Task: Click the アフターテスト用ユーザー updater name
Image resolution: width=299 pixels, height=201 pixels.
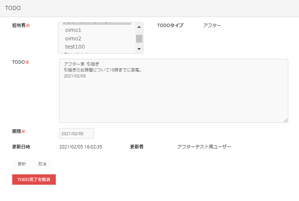Action: (x=204, y=147)
